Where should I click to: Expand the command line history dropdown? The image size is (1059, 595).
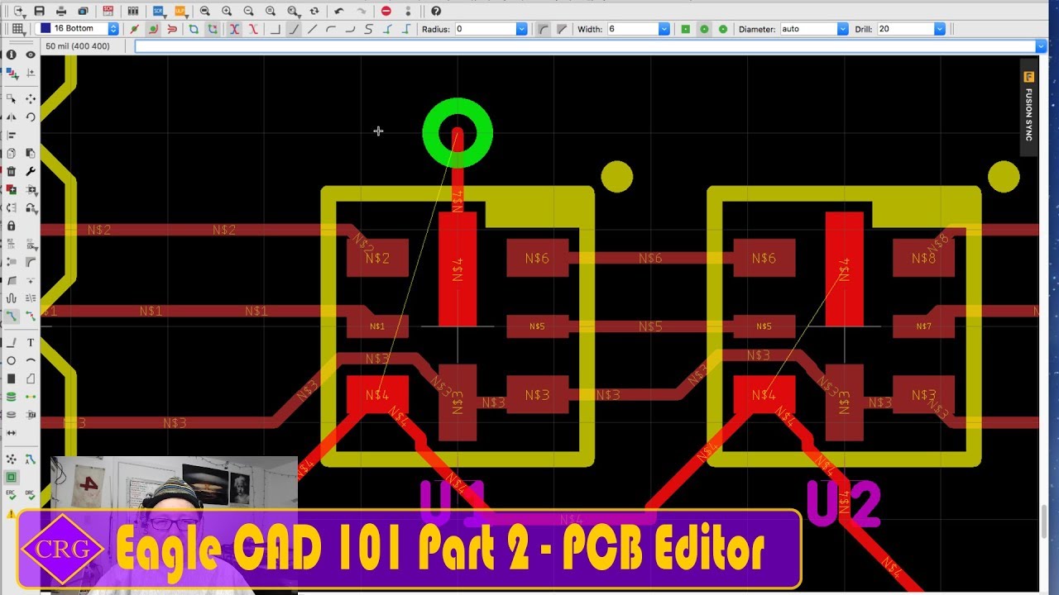pyautogui.click(x=1041, y=46)
